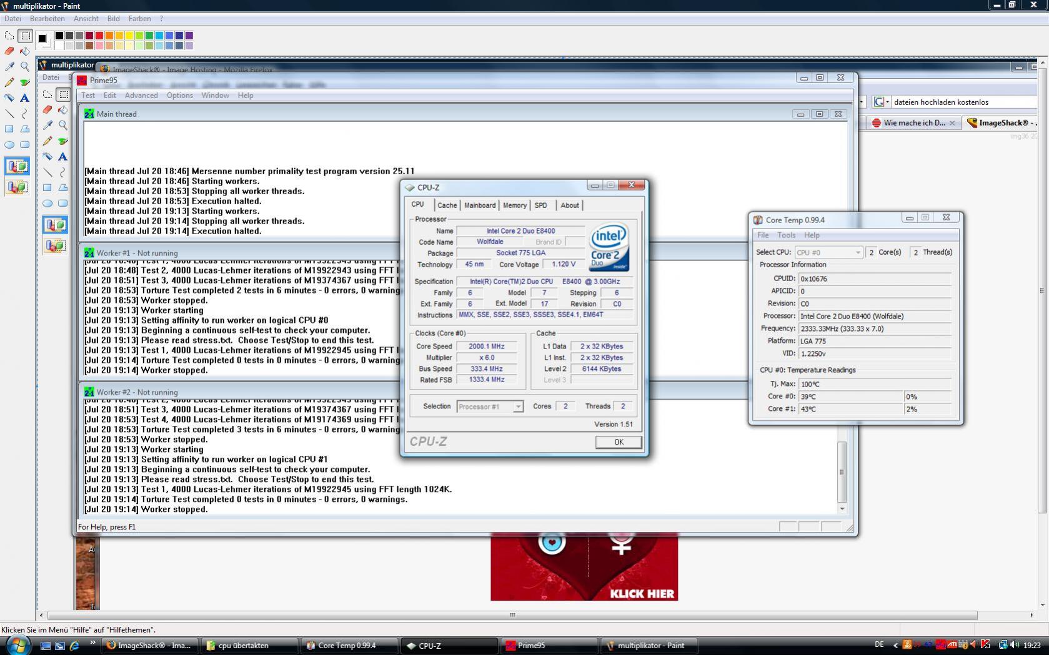Choose Fill bucket tool in main Paint toolbox

point(25,51)
